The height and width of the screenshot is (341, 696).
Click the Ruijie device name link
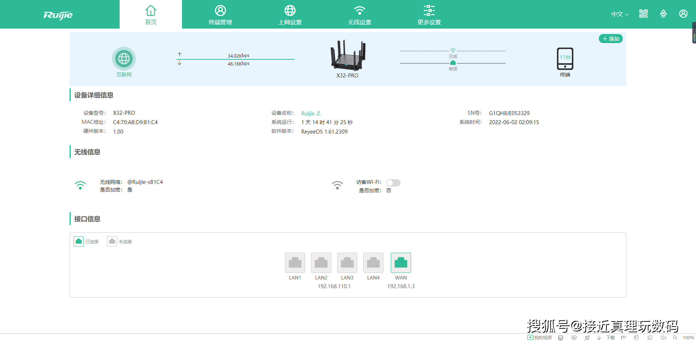[308, 113]
